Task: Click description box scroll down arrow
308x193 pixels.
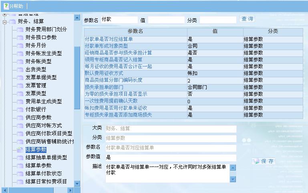Action: click(233, 179)
